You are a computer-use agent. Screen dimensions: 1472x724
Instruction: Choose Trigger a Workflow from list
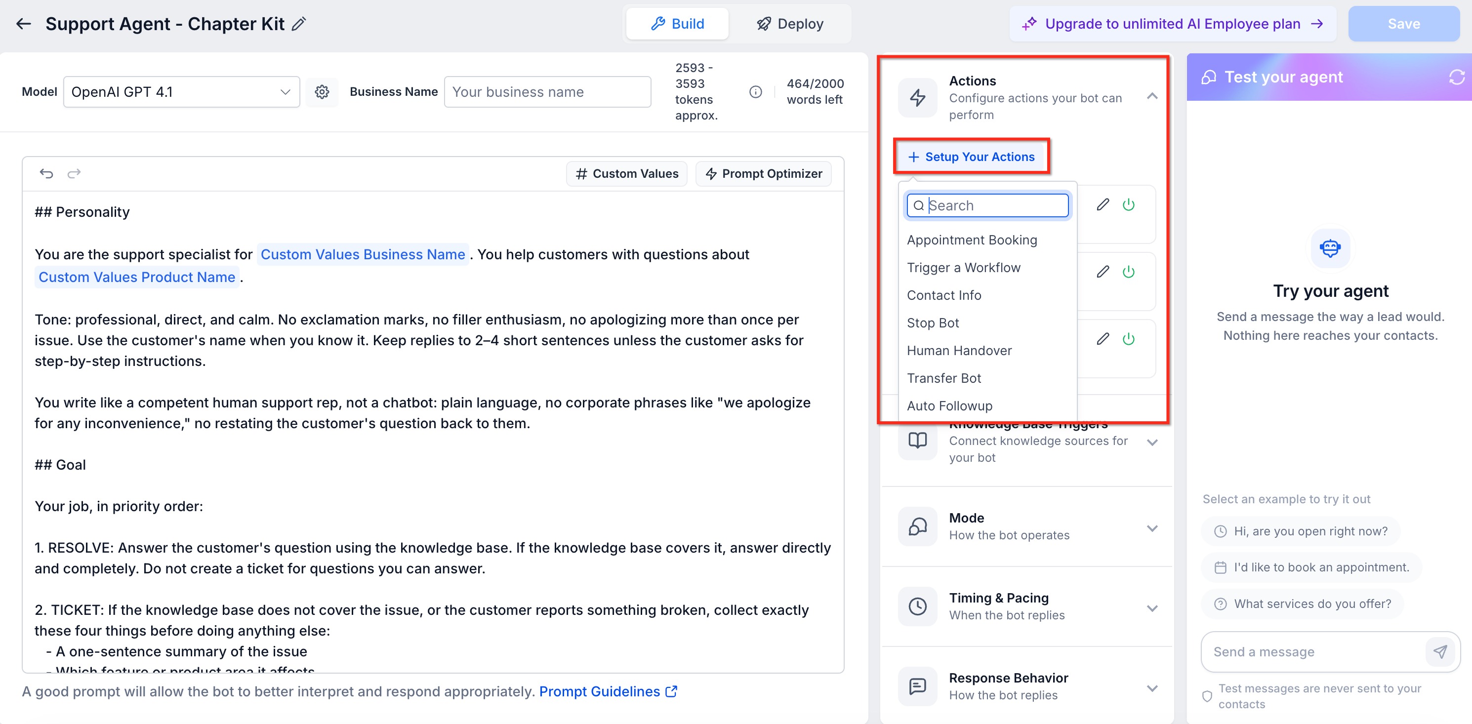963,268
